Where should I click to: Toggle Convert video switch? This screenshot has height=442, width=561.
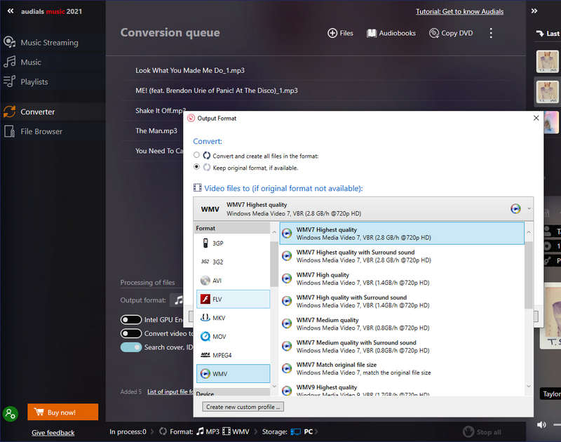point(131,333)
